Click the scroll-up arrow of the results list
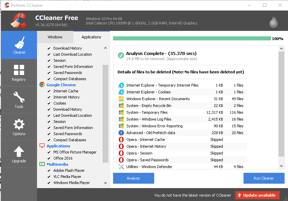 (281, 48)
